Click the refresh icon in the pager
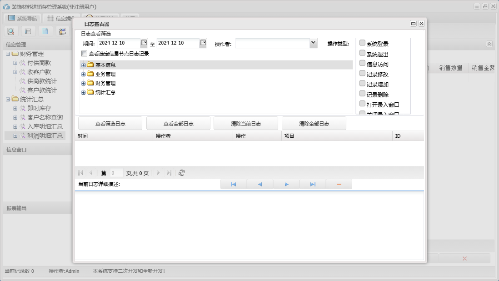 (x=182, y=173)
